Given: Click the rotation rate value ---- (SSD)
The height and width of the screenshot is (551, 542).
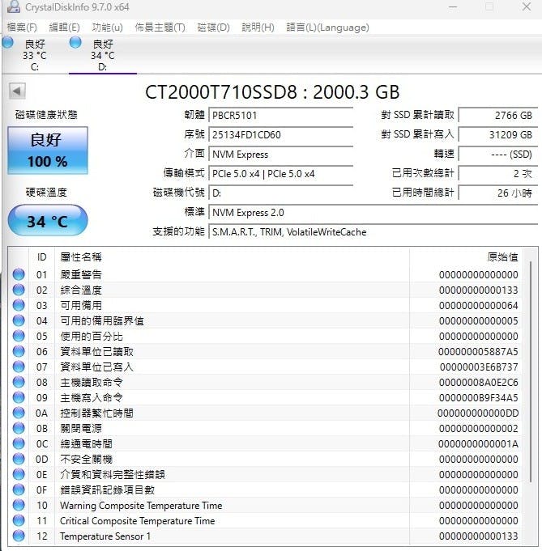Looking at the screenshot, I should 498,155.
